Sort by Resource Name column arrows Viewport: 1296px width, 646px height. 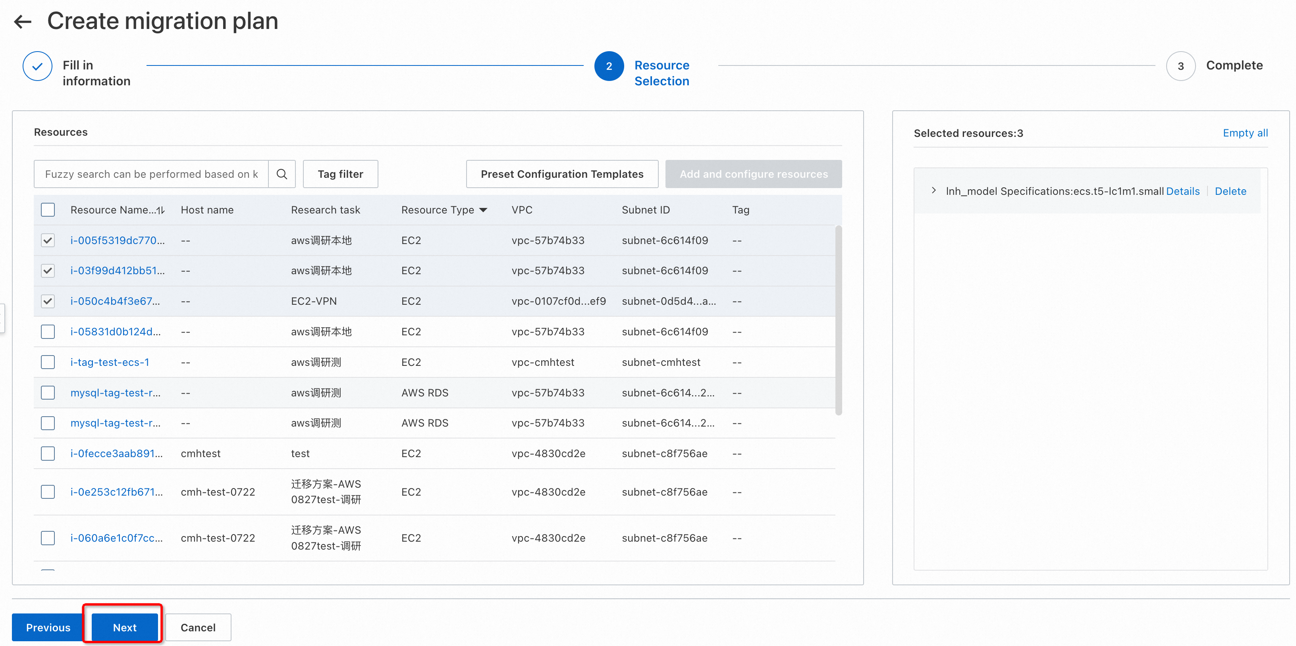click(x=160, y=210)
